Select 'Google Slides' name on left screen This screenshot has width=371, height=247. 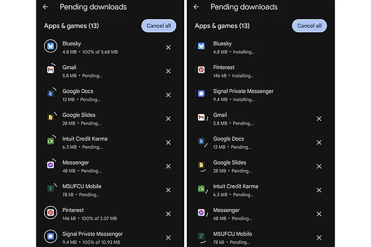pos(79,115)
